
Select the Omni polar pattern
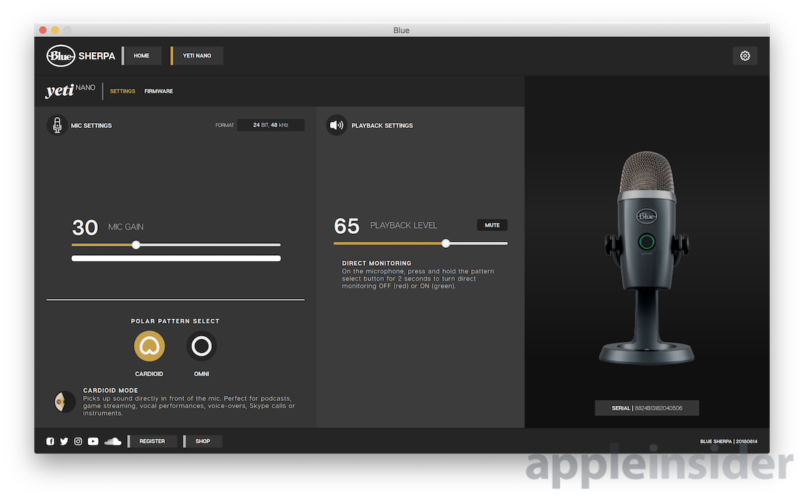202,346
